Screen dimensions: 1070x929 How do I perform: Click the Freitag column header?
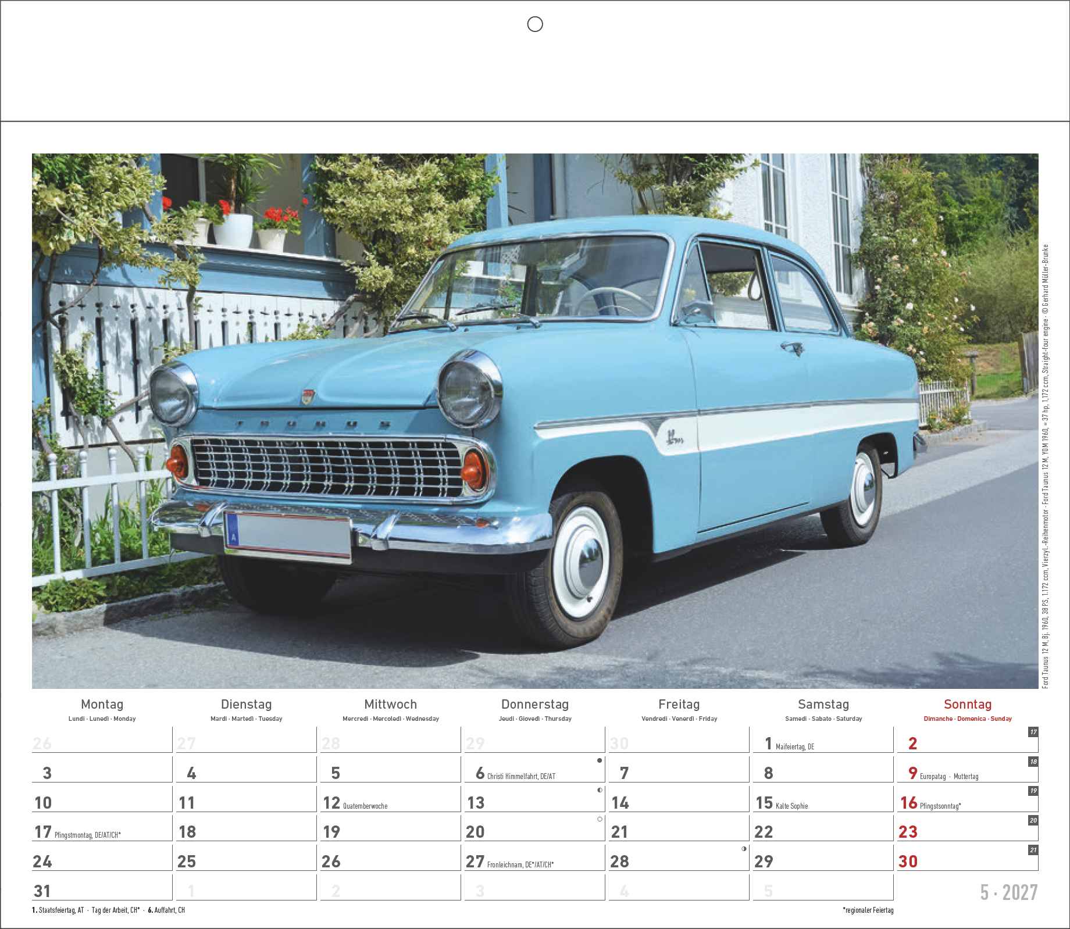[679, 705]
